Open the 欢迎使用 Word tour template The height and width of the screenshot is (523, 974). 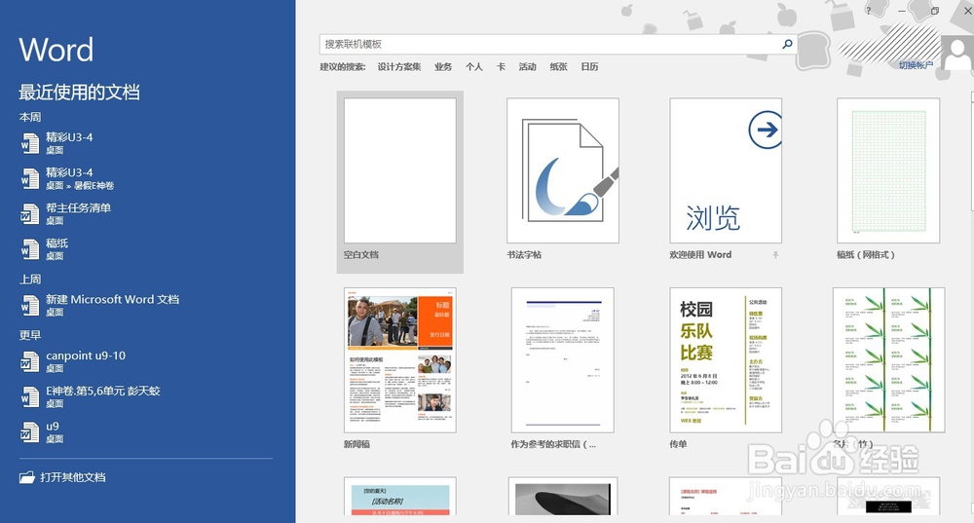point(726,170)
